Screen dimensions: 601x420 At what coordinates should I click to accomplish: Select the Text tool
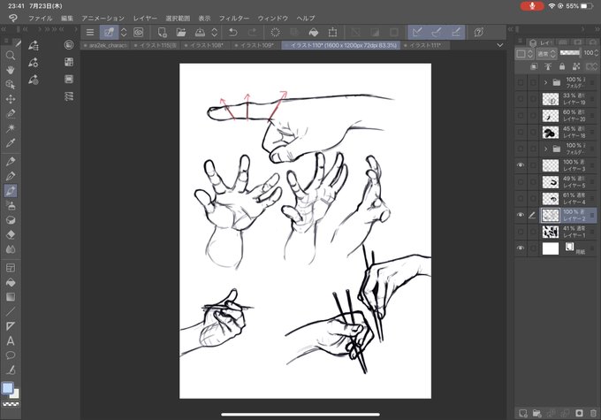pyautogui.click(x=11, y=340)
